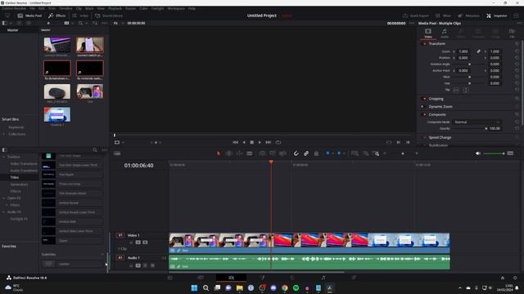The height and width of the screenshot is (294, 524).
Task: Collapse the Transform section in Inspector
Action: coord(437,43)
